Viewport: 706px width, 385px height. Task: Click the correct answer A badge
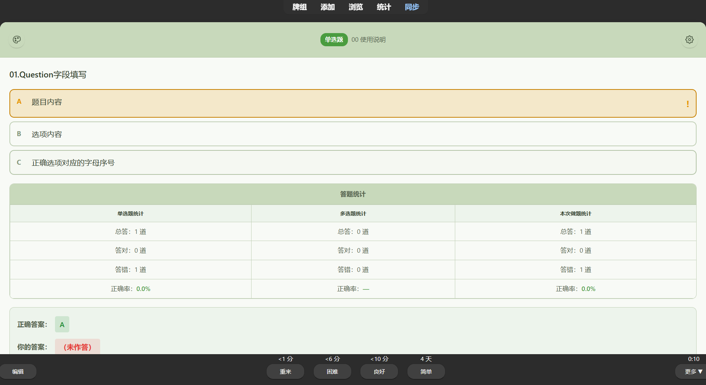[x=62, y=324]
